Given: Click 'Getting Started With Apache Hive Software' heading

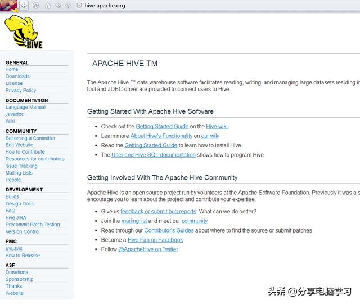Looking at the screenshot, I should coord(150,111).
